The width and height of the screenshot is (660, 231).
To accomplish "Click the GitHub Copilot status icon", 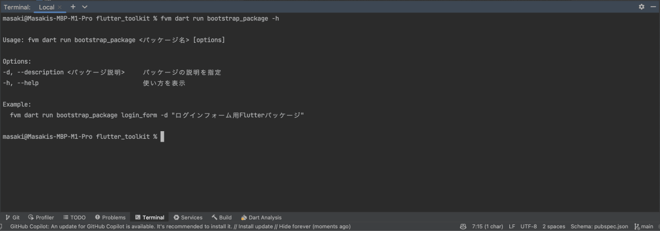I will [x=464, y=226].
